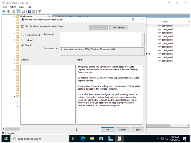Click the Filter funnel toolbar icon
191x143 pixels.
tap(40, 12)
